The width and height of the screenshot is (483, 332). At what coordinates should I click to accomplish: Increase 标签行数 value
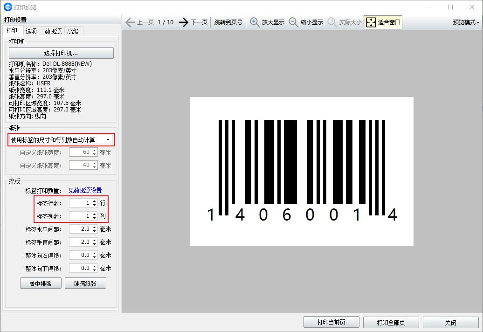[x=94, y=201]
